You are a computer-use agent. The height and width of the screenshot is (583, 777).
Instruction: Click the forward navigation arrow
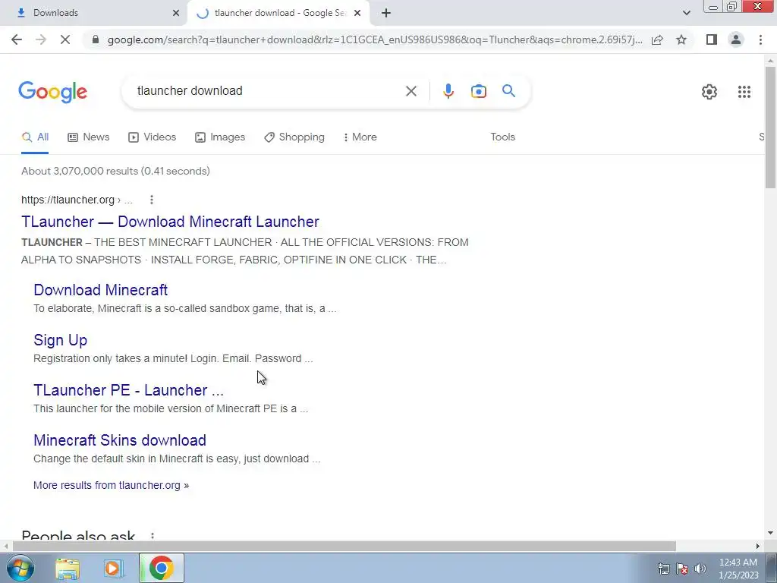pos(41,39)
